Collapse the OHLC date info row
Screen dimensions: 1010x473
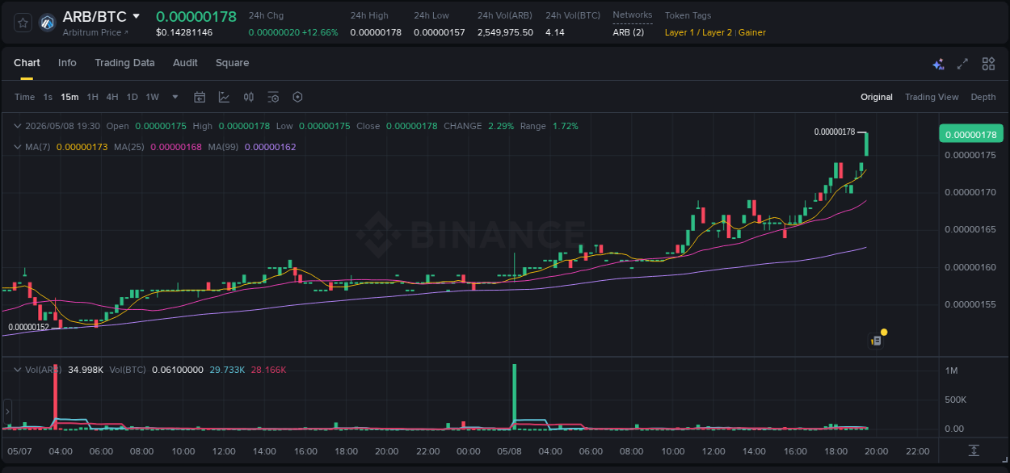pos(18,126)
